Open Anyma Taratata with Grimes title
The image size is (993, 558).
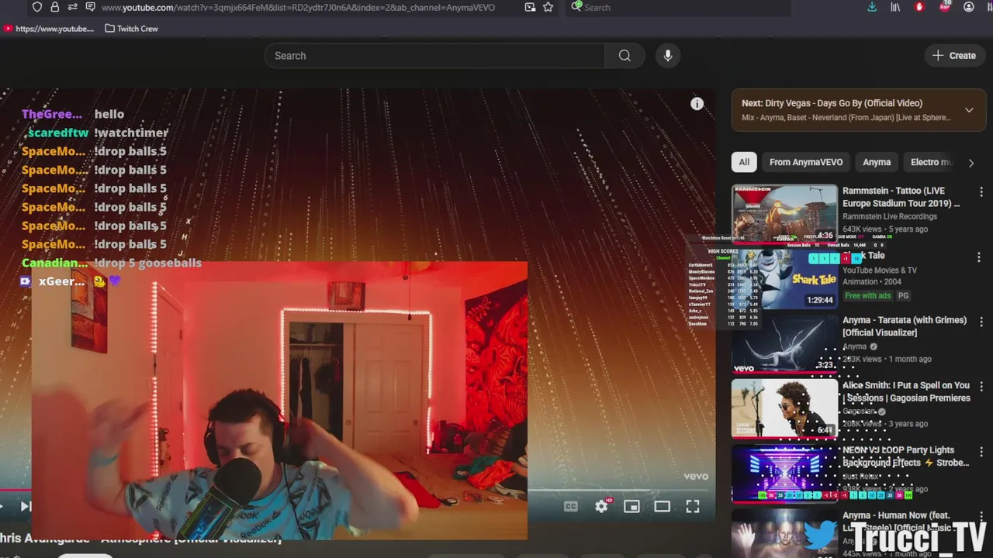(905, 326)
